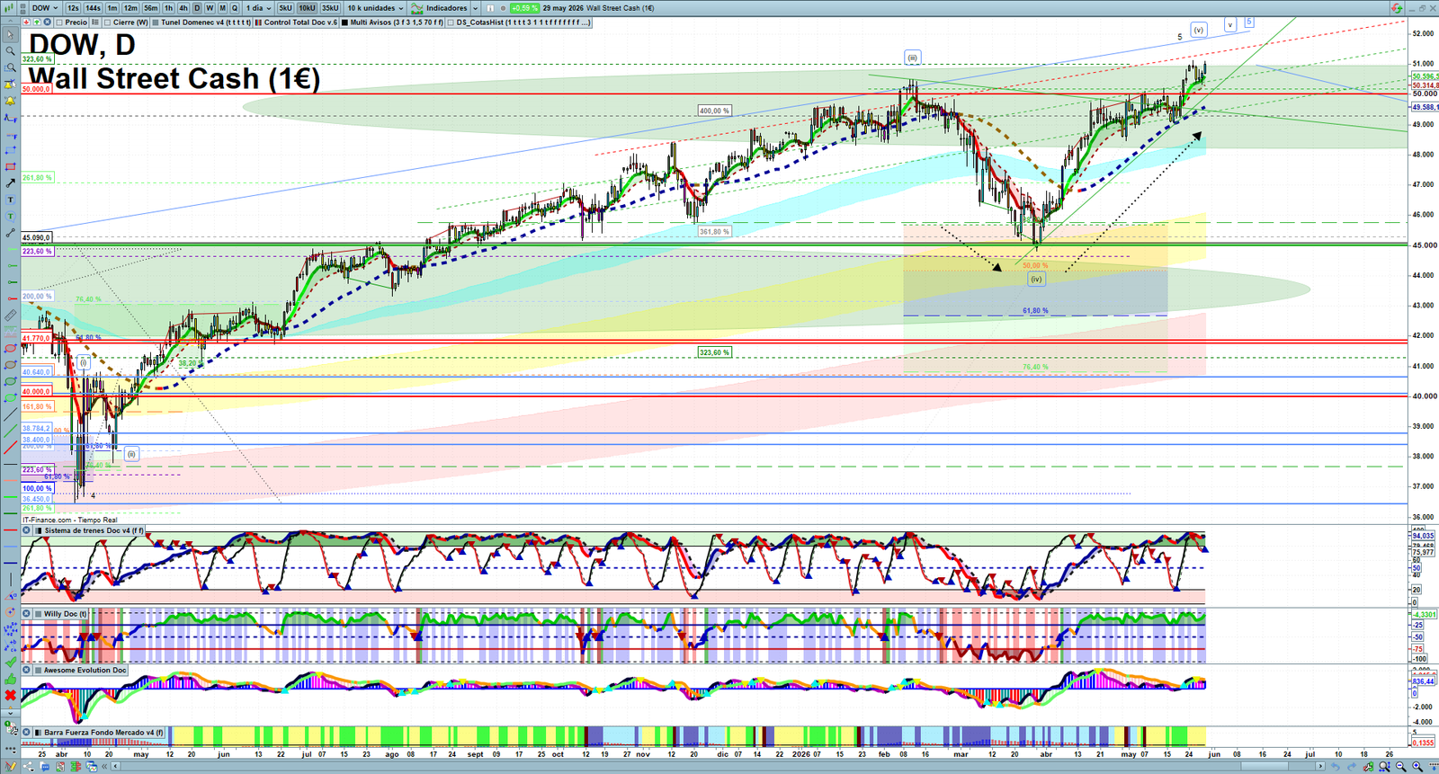Image resolution: width=1439 pixels, height=774 pixels.
Task: Click the 50.000,0 red price level label
Action: point(36,89)
